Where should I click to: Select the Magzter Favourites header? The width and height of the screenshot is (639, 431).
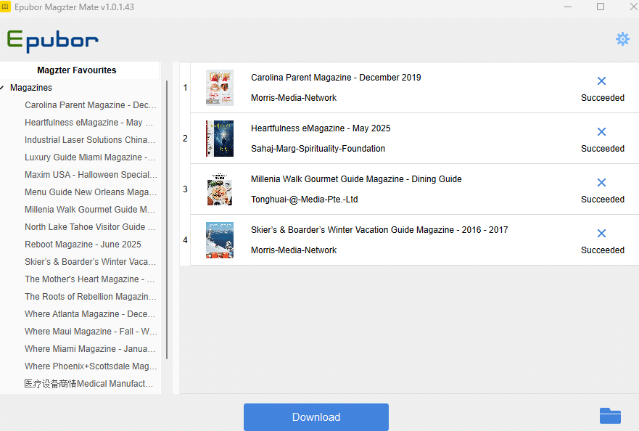point(77,70)
